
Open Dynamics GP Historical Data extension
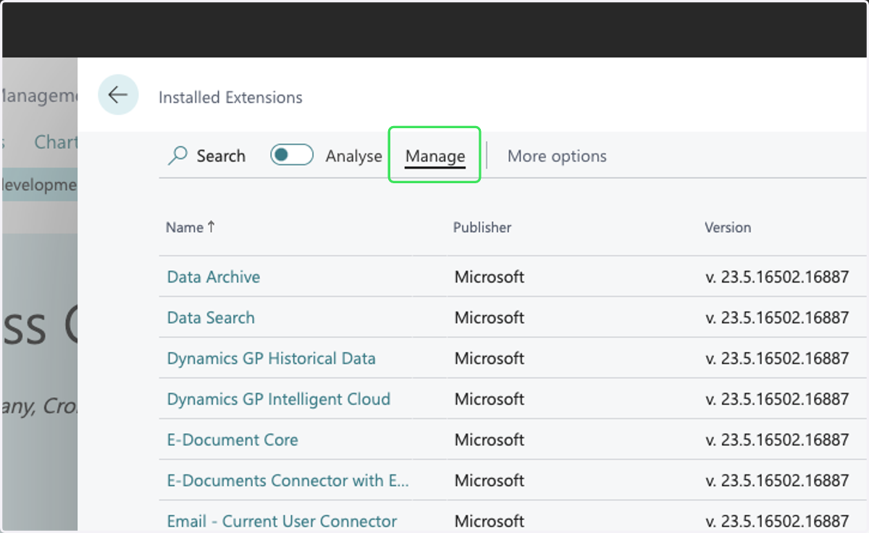272,358
